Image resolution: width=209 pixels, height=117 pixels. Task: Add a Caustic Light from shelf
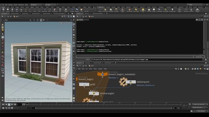(159, 10)
